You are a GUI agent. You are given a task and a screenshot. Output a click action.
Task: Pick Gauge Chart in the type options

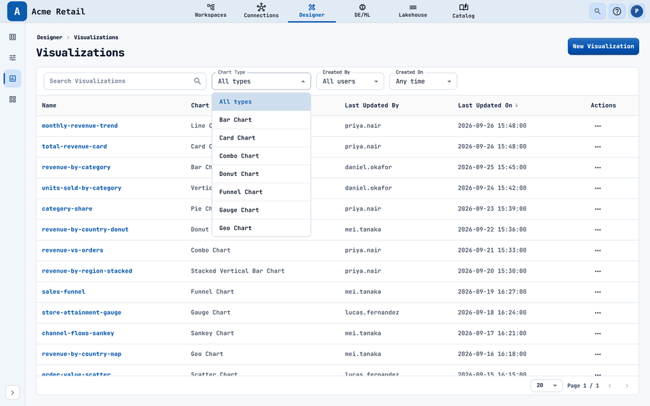coord(261,210)
